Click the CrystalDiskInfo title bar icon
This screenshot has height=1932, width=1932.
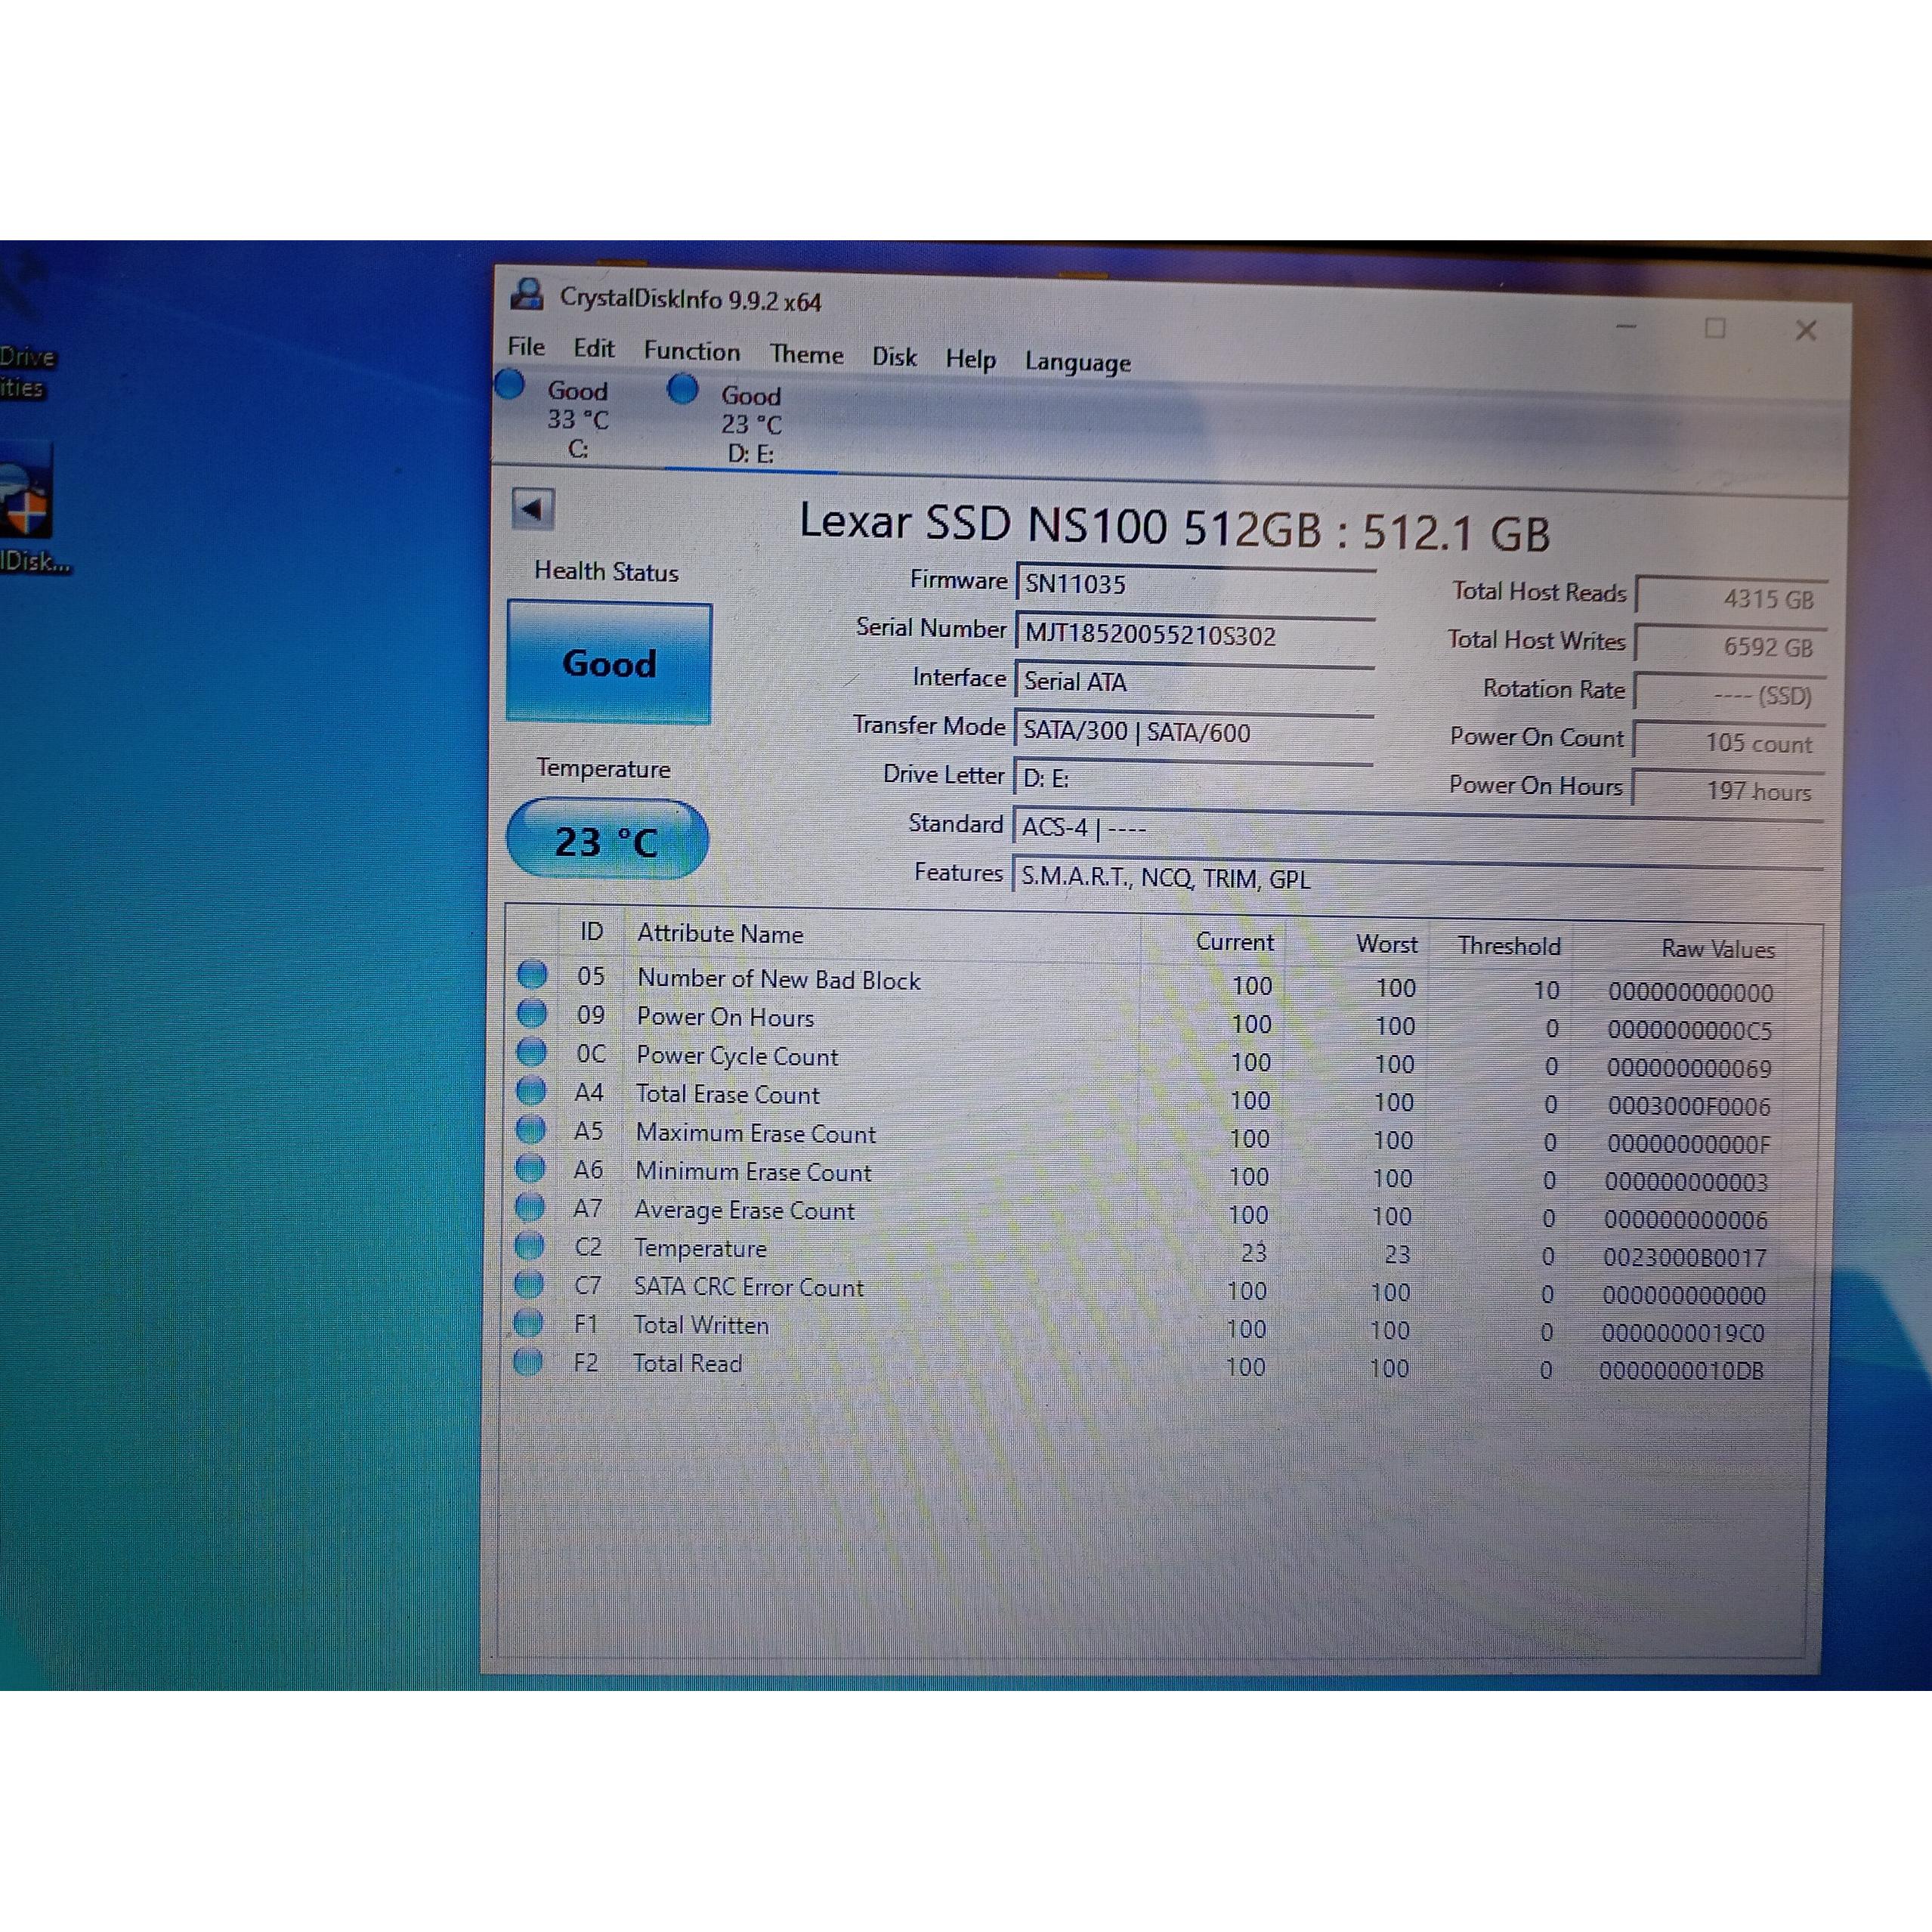[527, 295]
